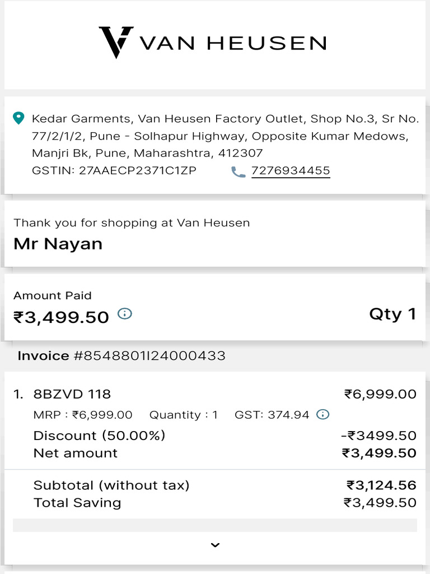430x574 pixels.
Task: Click the Net amount line
Action: [x=76, y=453]
